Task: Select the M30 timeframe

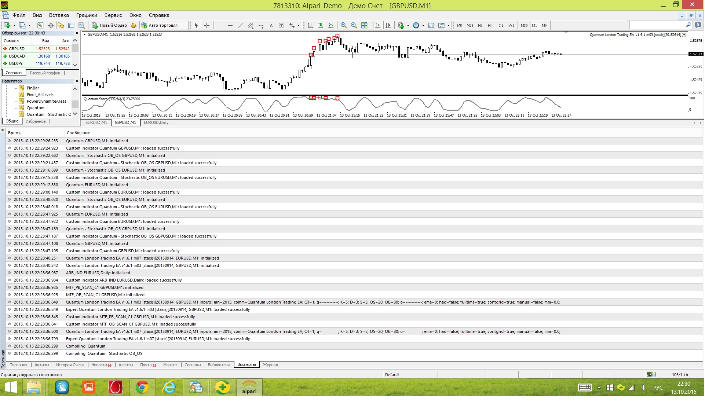Action: pos(524,25)
